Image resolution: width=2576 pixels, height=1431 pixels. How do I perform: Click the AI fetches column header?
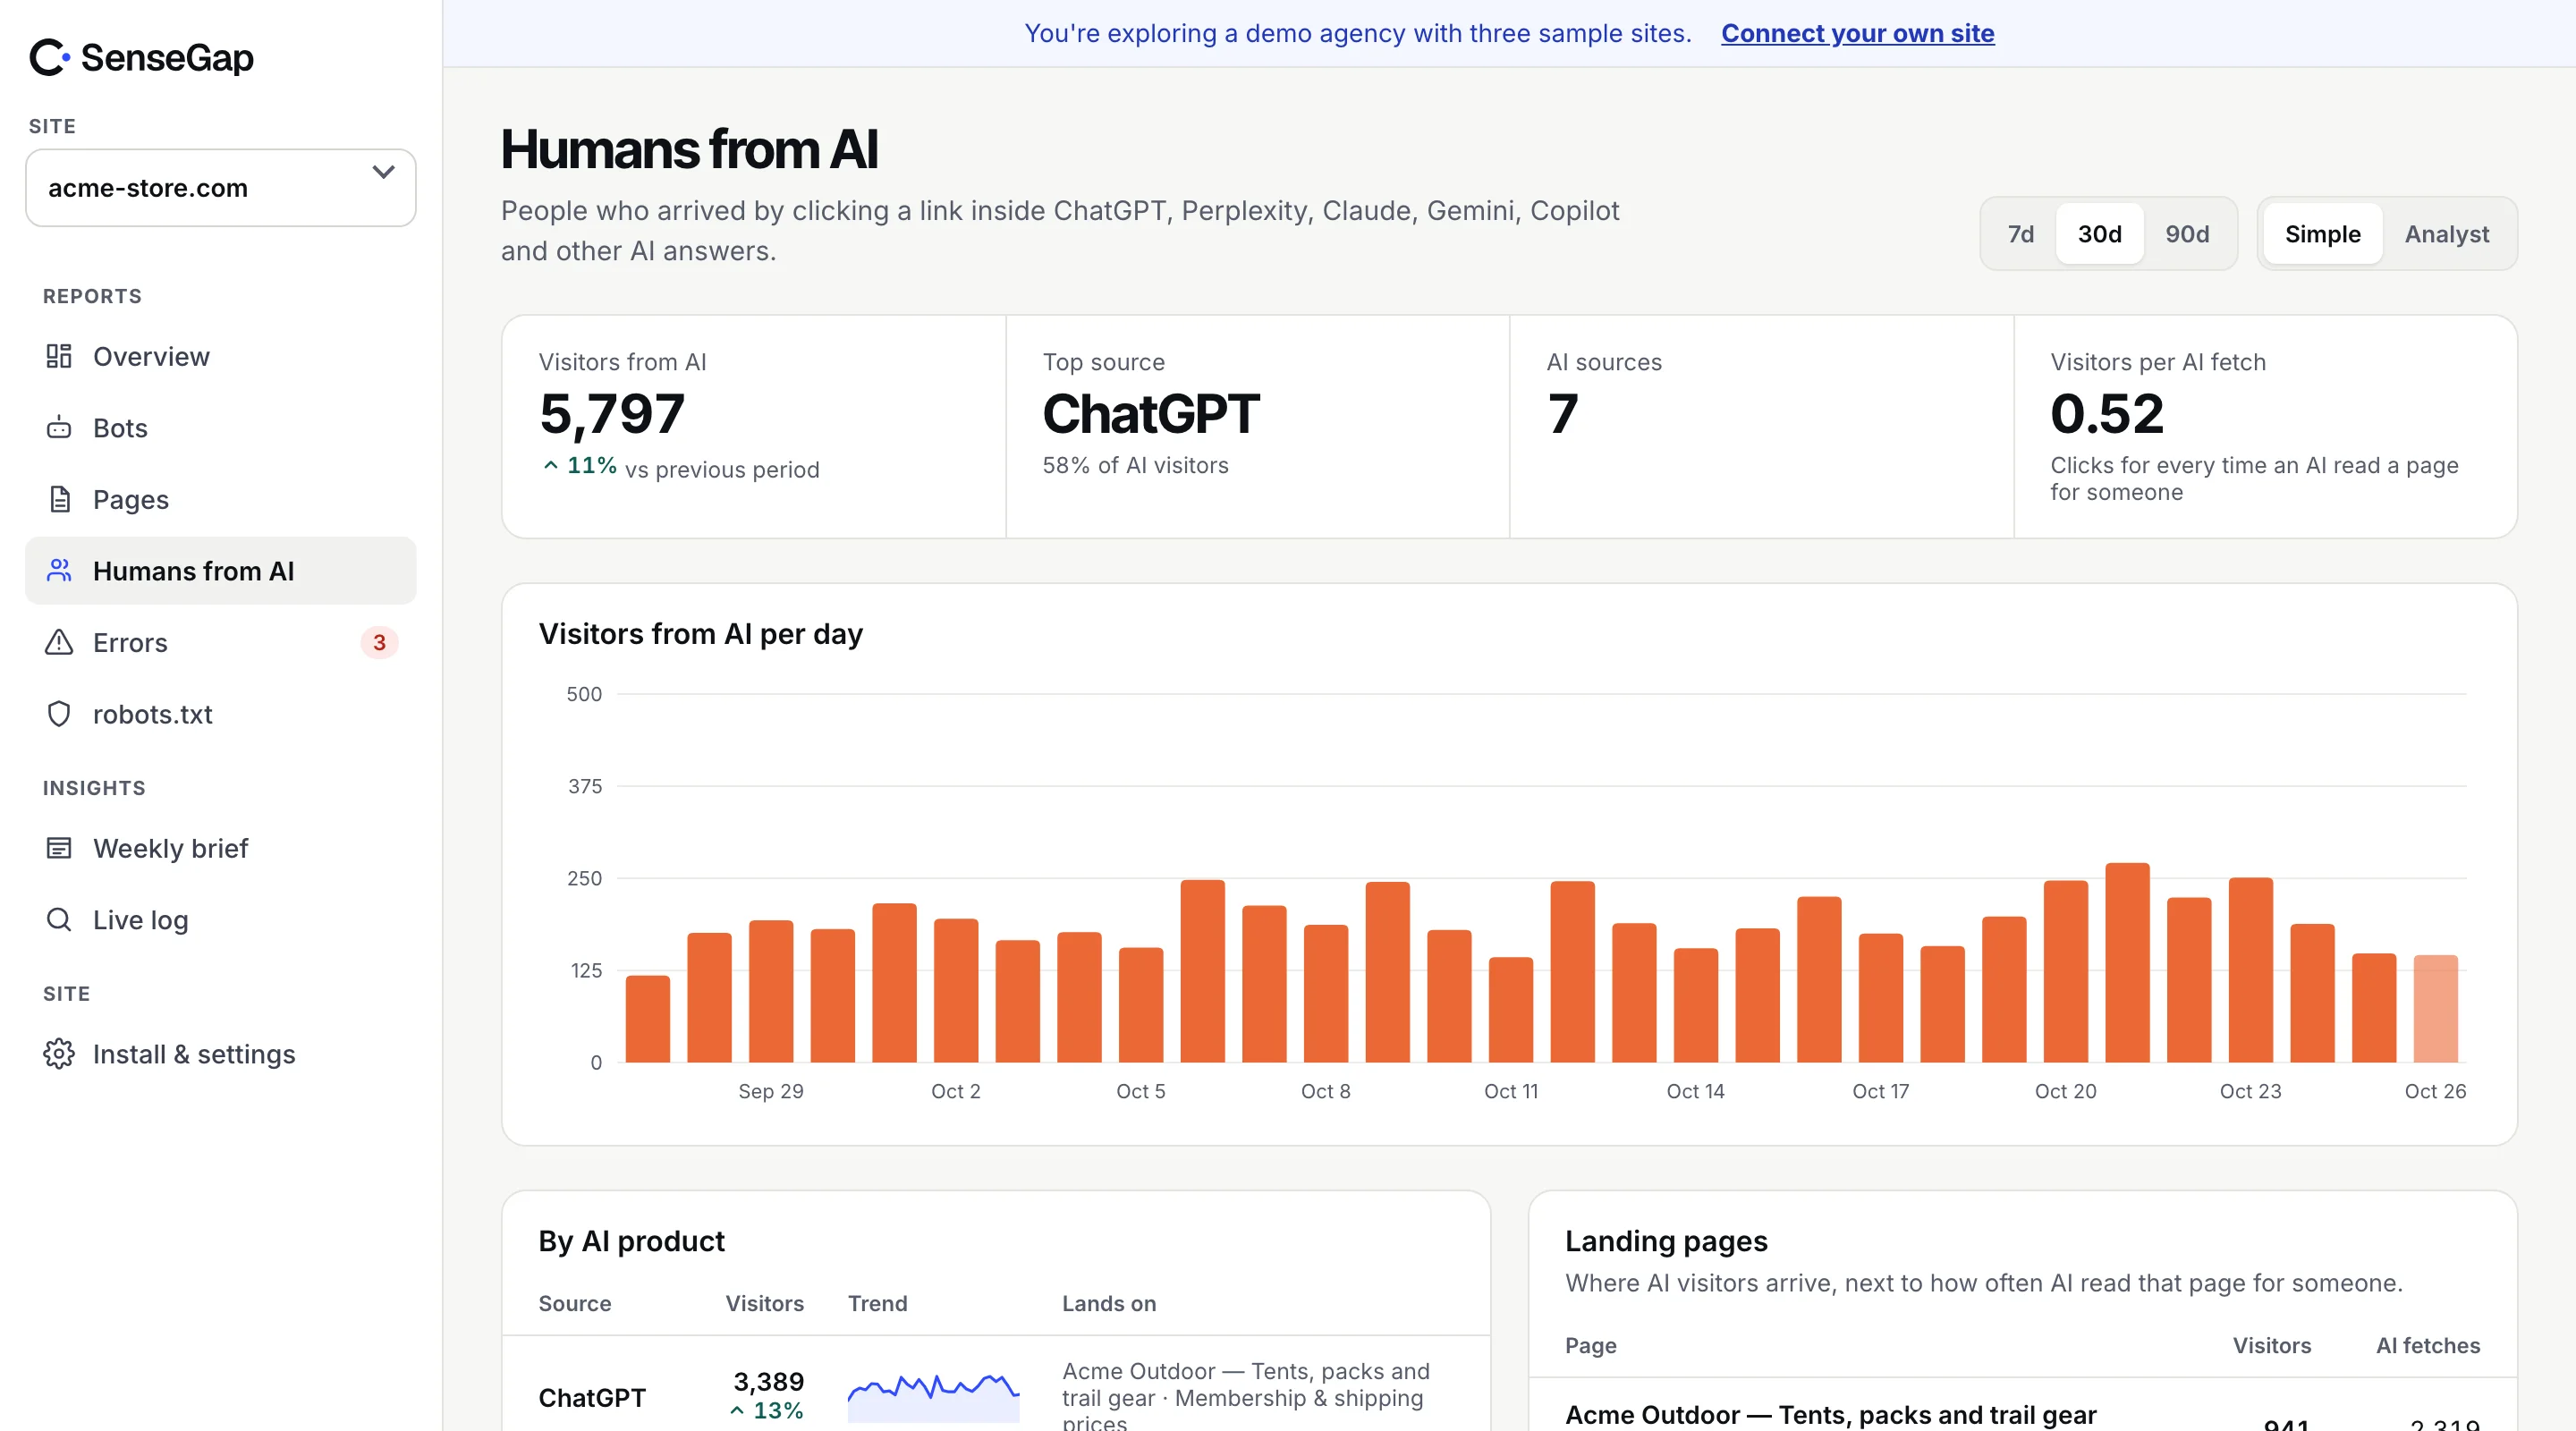2427,1345
